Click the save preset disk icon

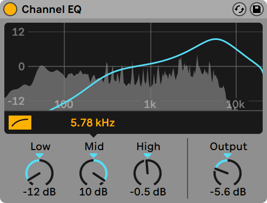(257, 9)
